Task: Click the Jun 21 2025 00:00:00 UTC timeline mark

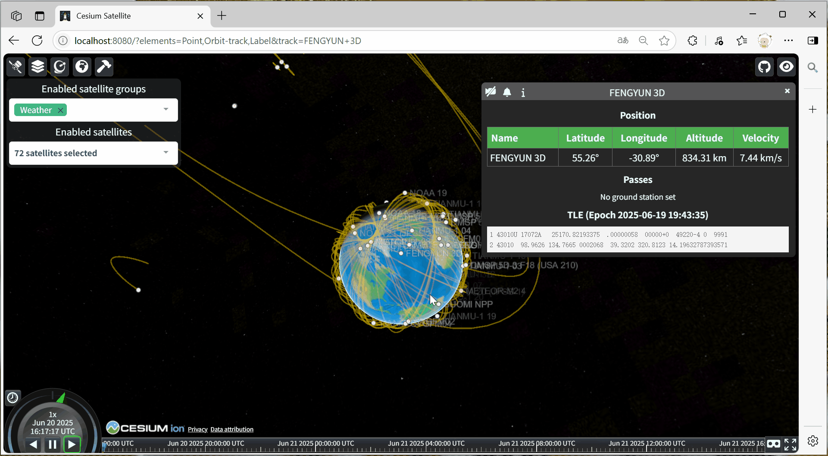Action: tap(316, 443)
